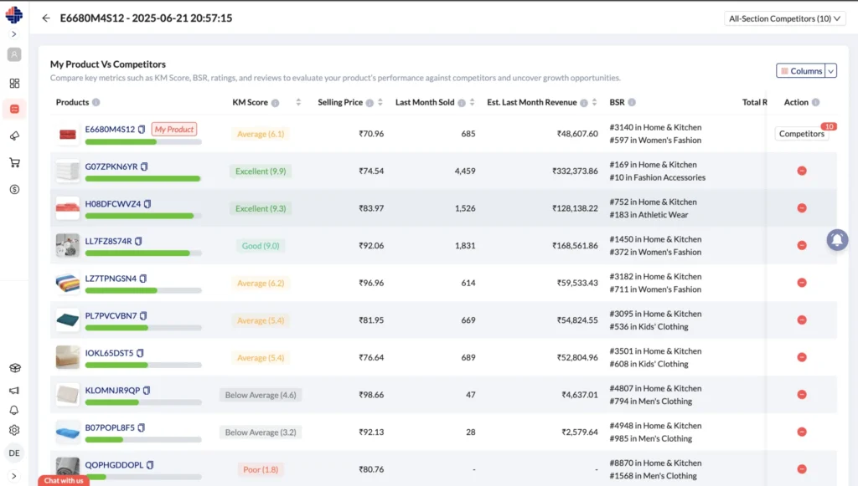Click the DE language badge
This screenshot has height=486, width=858.
point(14,453)
